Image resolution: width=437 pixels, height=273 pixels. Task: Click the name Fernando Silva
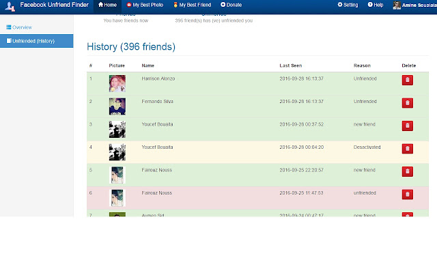158,102
